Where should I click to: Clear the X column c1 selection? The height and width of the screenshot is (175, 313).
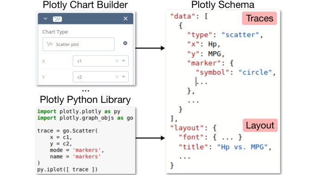pyautogui.click(x=117, y=61)
